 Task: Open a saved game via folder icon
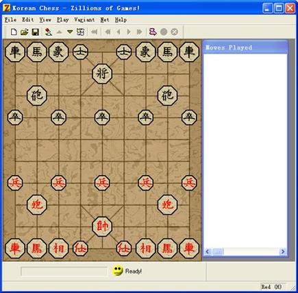(25, 32)
